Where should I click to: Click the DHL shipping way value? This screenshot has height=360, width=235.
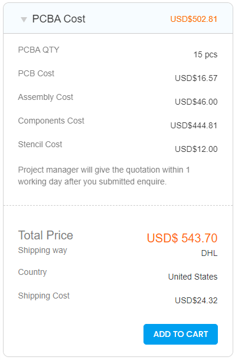tap(210, 253)
